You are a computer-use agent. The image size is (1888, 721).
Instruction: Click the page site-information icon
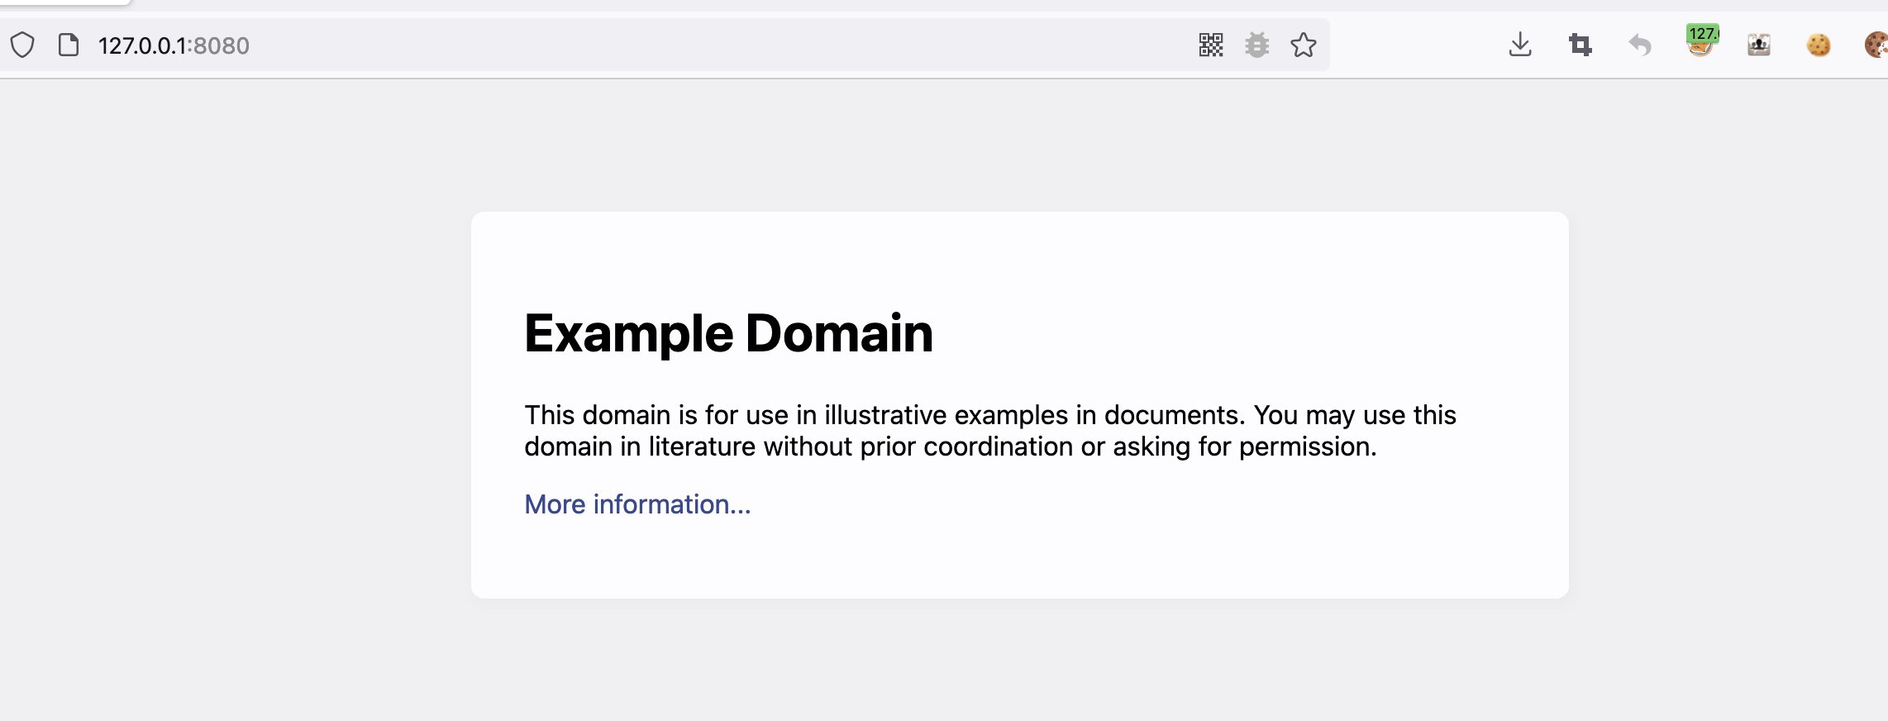[69, 45]
